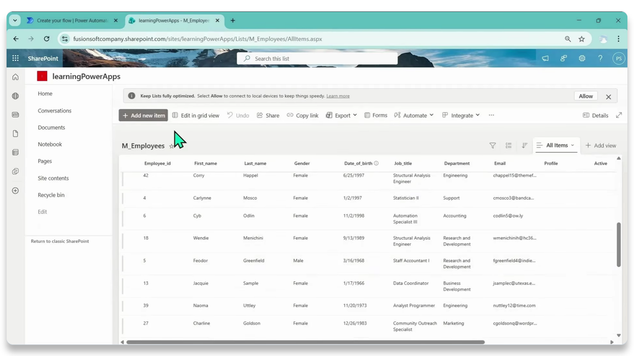
Task: Open Documents in site navigation
Action: (x=51, y=127)
